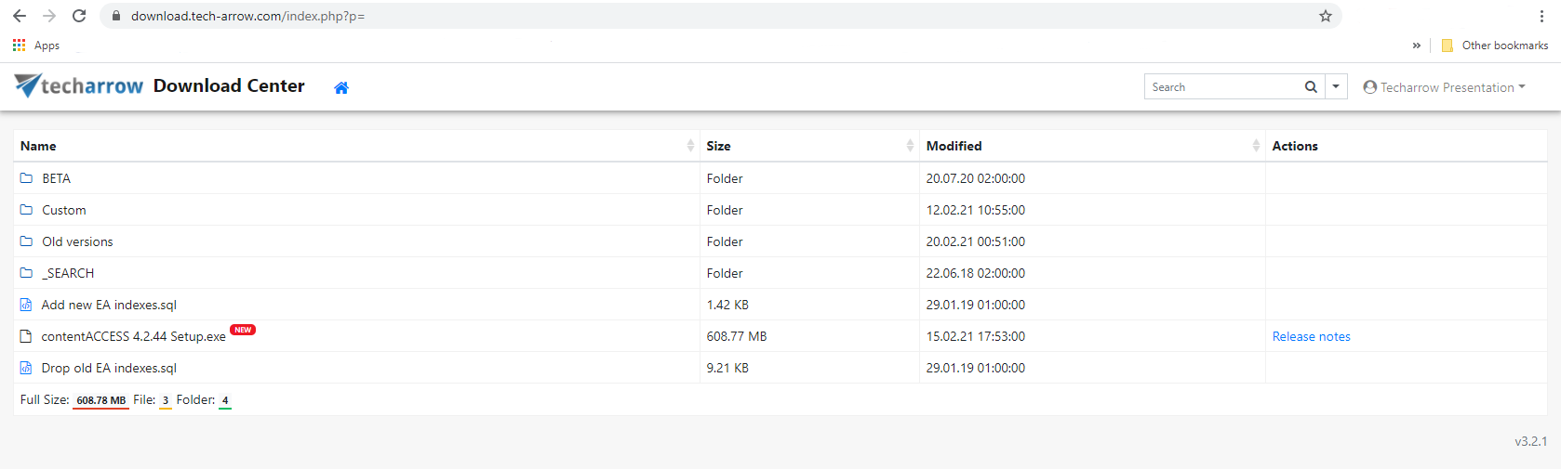Click the Full Size 608.78 MB value
The width and height of the screenshot is (1561, 469).
click(100, 400)
